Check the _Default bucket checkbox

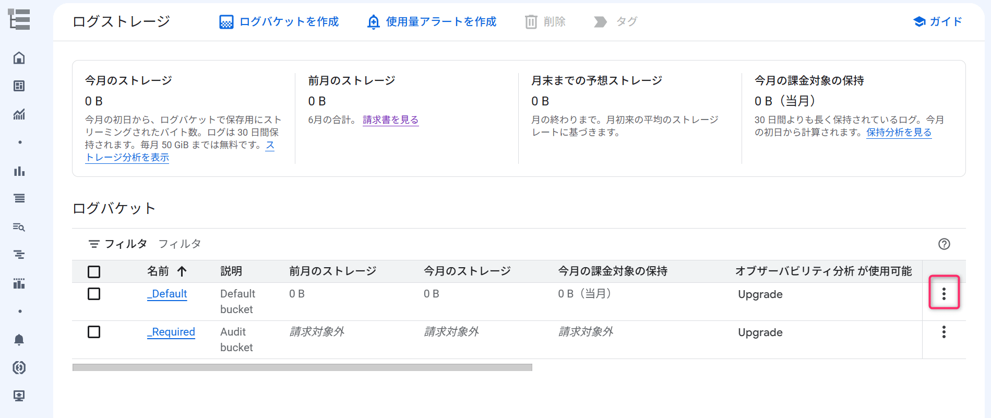coord(94,294)
